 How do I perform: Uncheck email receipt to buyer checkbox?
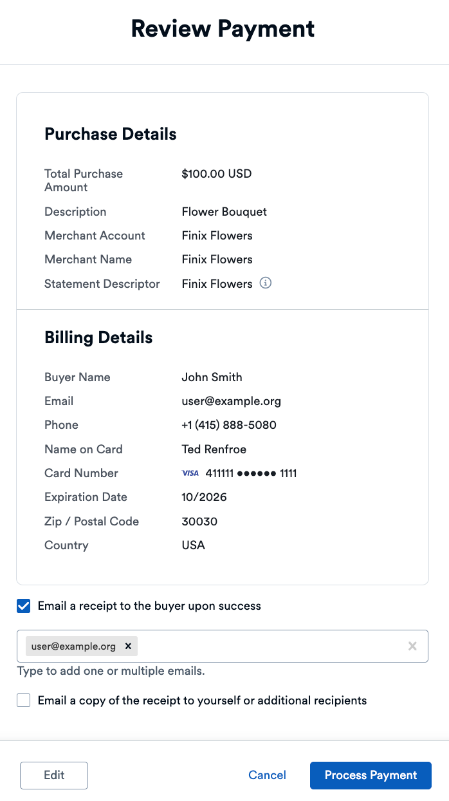pyautogui.click(x=24, y=606)
